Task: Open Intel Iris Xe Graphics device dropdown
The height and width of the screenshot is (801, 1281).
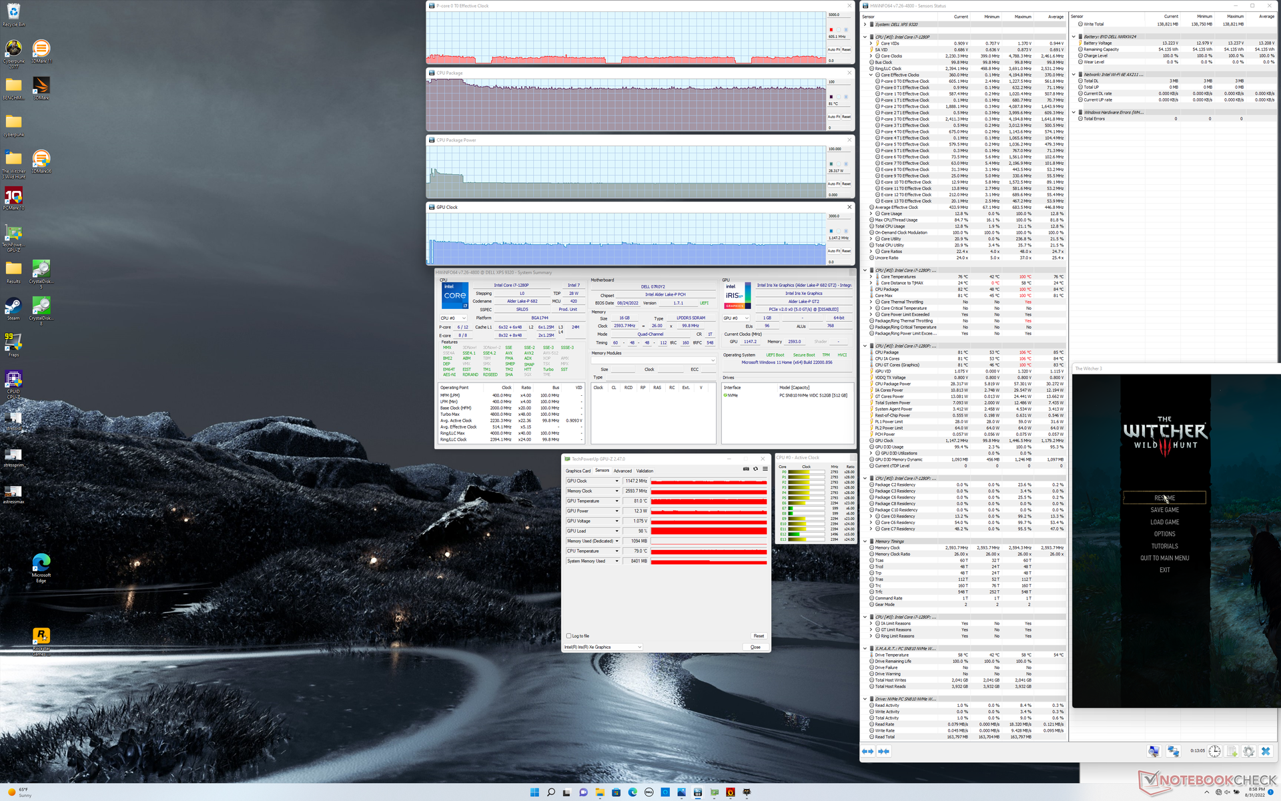Action: [639, 647]
